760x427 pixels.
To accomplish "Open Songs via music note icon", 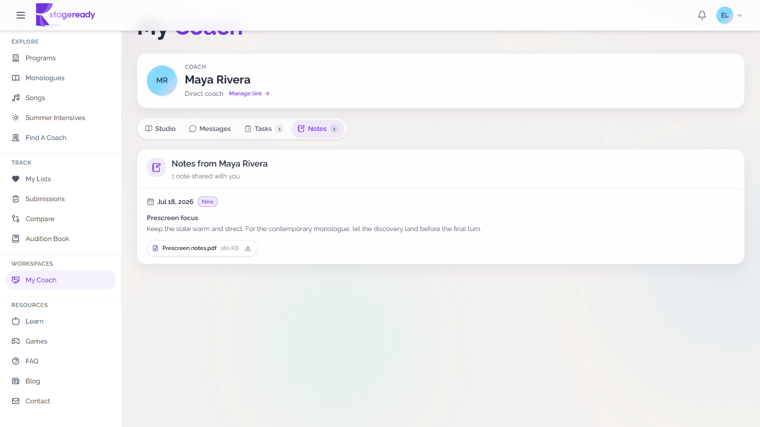I will coord(16,98).
